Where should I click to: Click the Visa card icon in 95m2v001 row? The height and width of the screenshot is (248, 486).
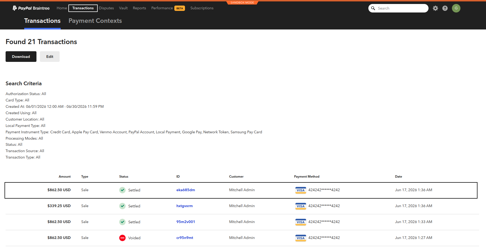coord(301,222)
